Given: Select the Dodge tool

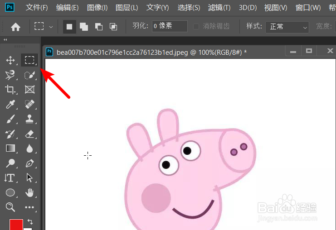Looking at the screenshot, I should pyautogui.click(x=10, y=163).
